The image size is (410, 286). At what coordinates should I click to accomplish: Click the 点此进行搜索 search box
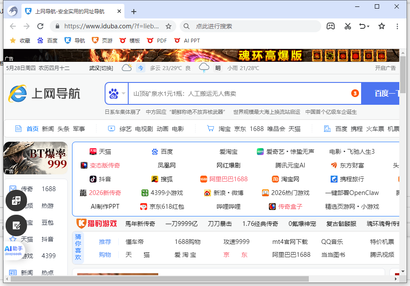pos(250,26)
